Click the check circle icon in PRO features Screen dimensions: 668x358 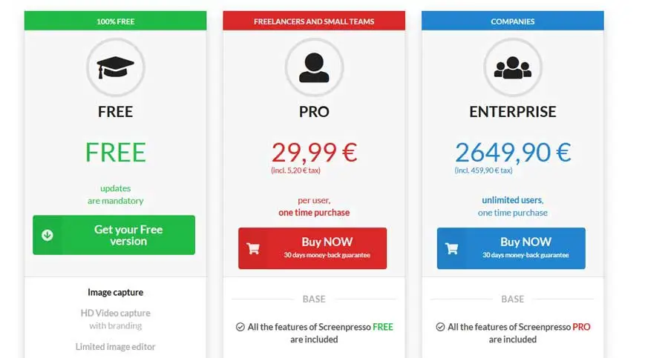pyautogui.click(x=240, y=327)
